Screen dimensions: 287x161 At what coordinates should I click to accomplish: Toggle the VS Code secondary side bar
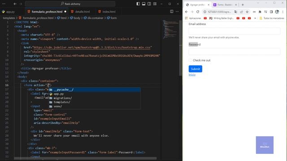pyautogui.click(x=149, y=4)
